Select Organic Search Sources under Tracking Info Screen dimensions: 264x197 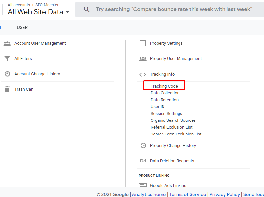[173, 120]
